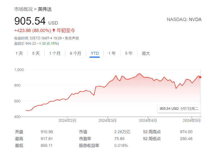Click the 最低 label

point(19,146)
